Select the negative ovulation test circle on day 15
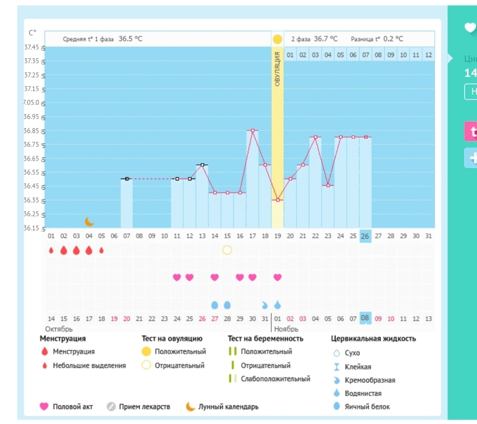477x424 pixels. pyautogui.click(x=227, y=250)
